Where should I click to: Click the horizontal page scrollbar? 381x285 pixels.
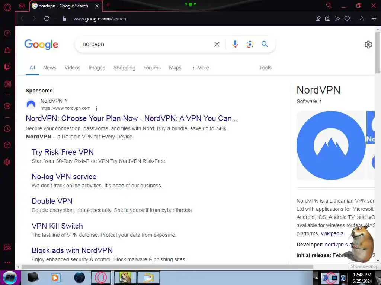pyautogui.click(x=167, y=267)
